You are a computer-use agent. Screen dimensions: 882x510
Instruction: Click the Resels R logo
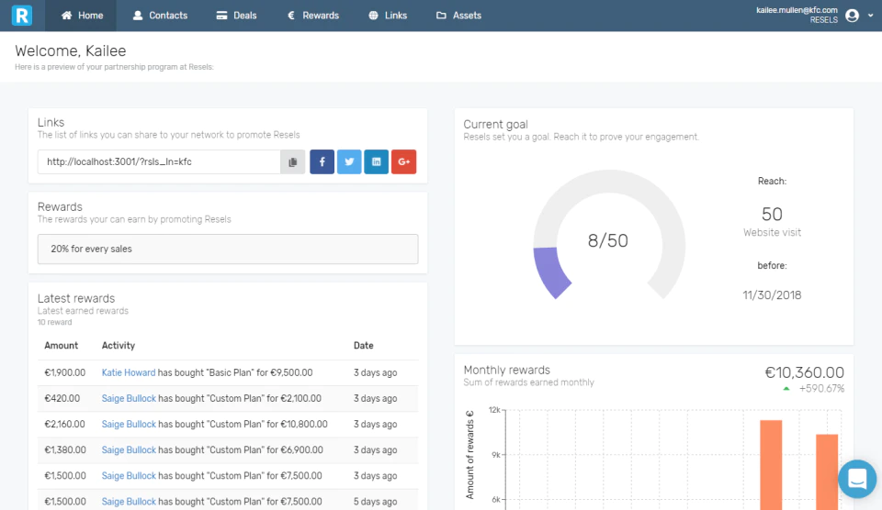pyautogui.click(x=22, y=16)
